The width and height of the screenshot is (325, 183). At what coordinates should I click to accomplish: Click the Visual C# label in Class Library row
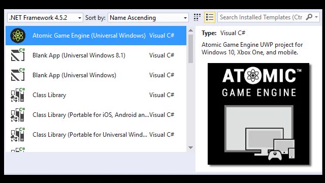pyautogui.click(x=161, y=95)
